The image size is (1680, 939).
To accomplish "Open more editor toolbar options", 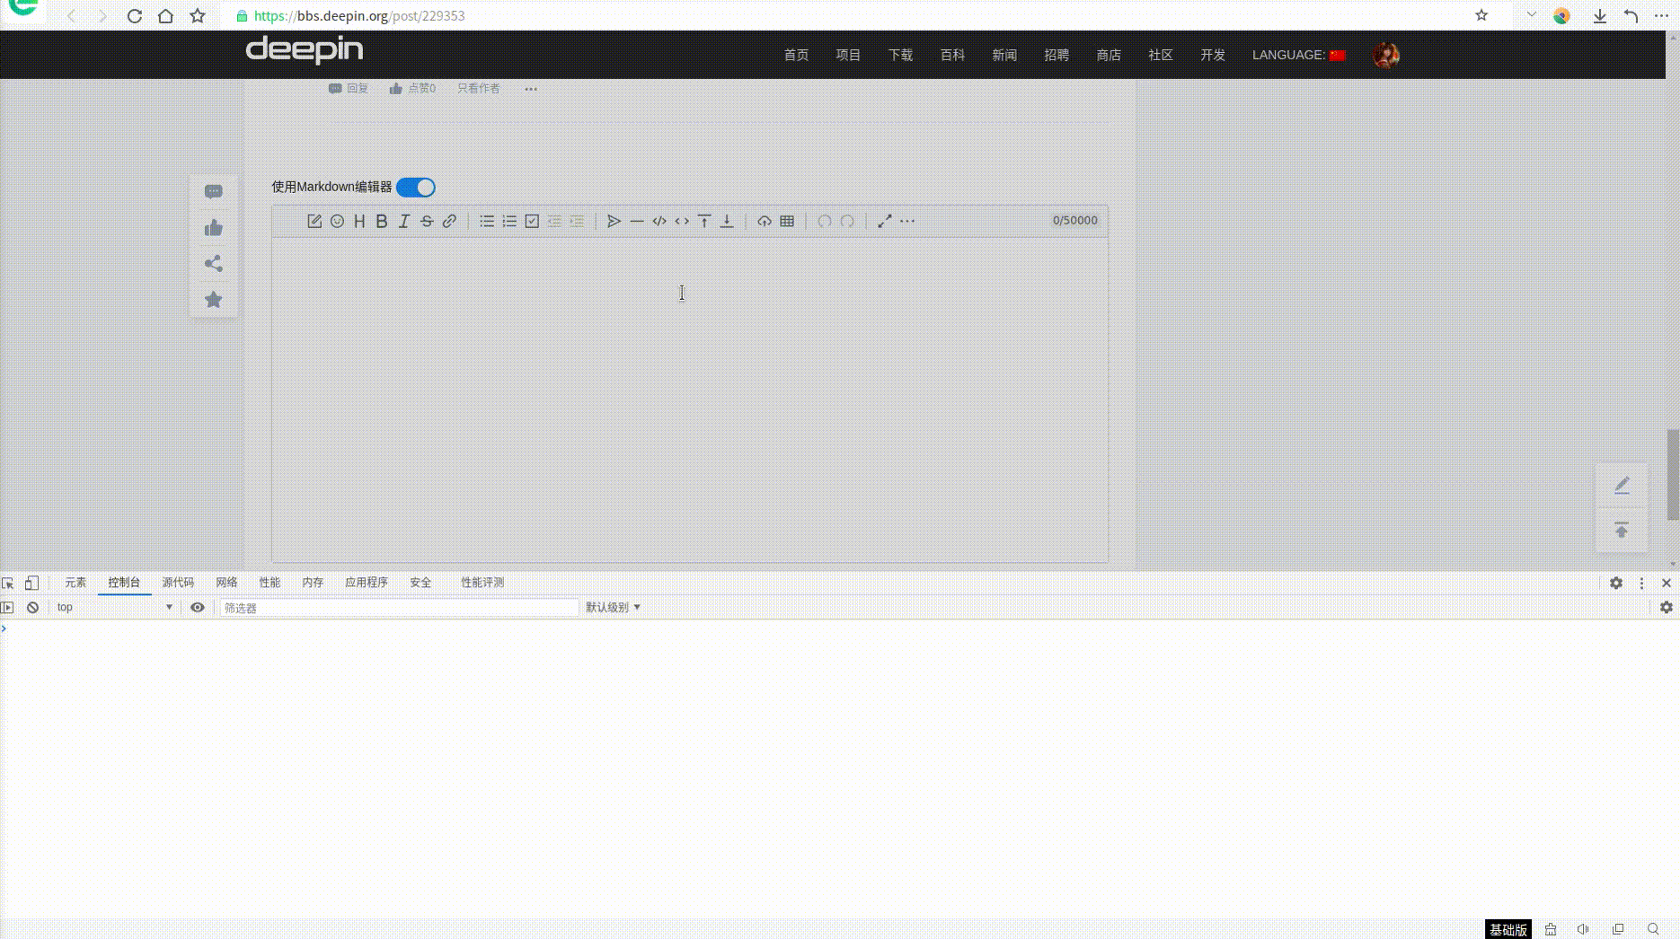I will coord(907,221).
